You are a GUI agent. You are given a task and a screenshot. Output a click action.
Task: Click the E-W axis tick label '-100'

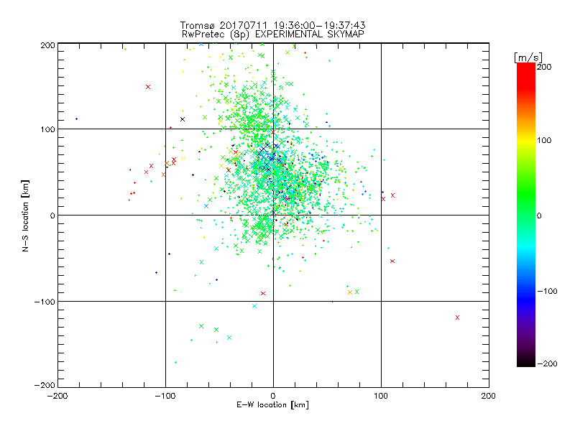[x=165, y=396]
